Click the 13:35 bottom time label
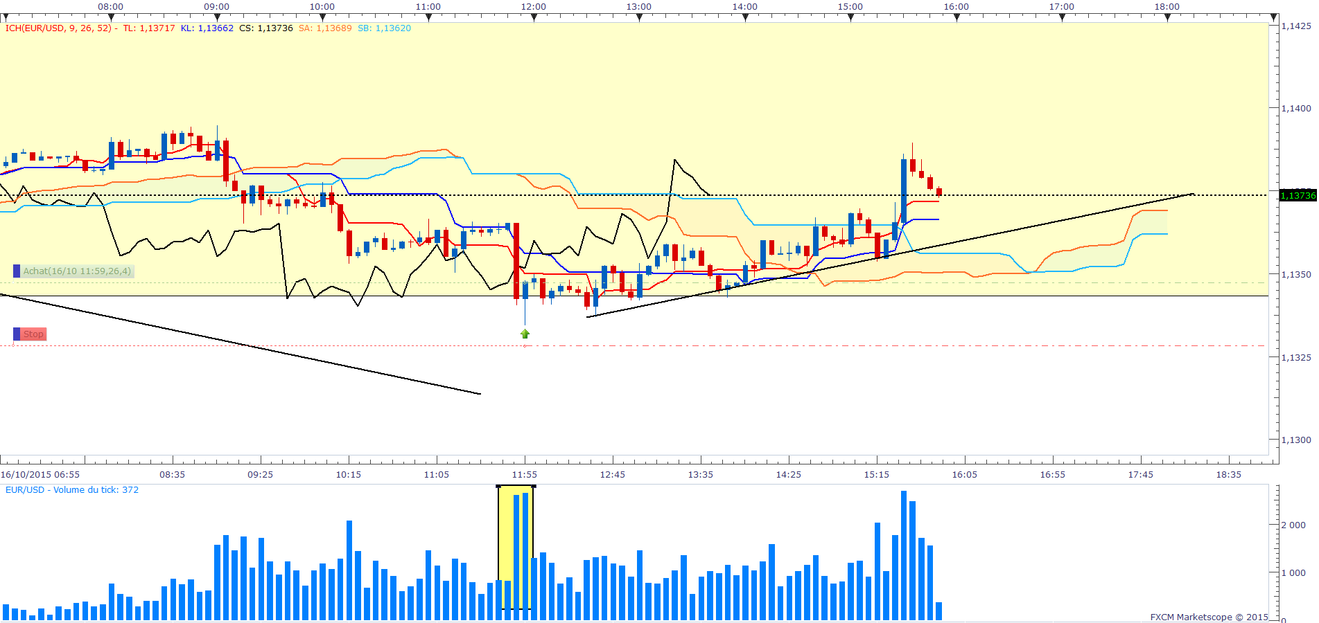 pos(701,475)
